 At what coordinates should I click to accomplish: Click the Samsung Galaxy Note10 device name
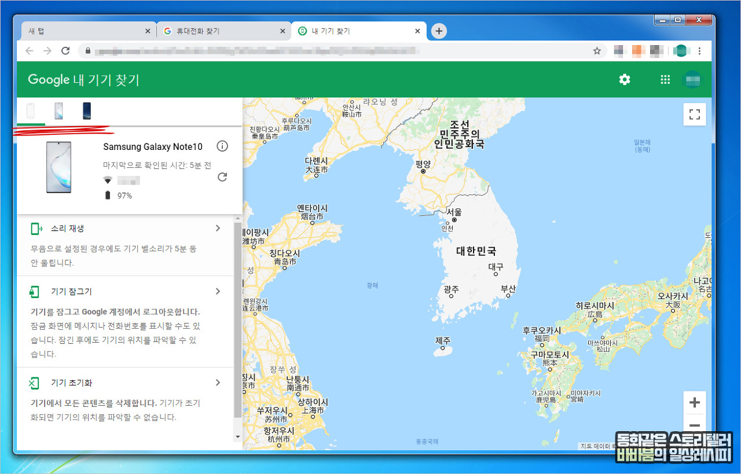[x=153, y=147]
